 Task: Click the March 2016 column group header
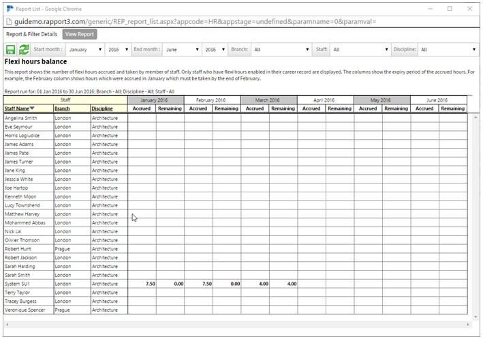pos(269,100)
